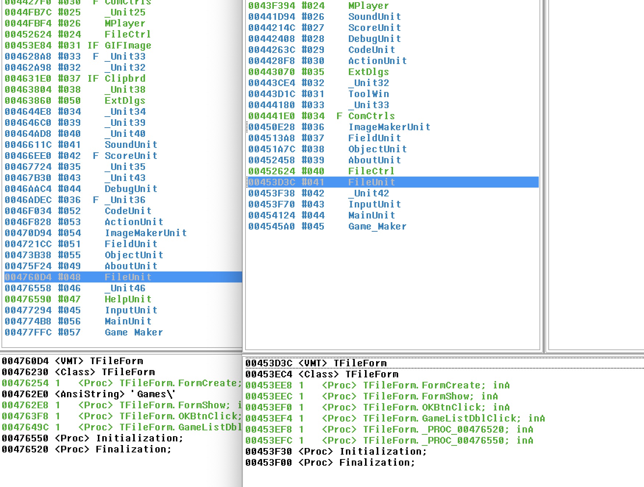
Task: Select the 0044214C ScoreUnit row
Action: (393, 28)
